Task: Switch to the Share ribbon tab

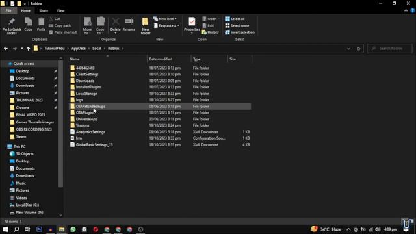Action: click(x=44, y=10)
